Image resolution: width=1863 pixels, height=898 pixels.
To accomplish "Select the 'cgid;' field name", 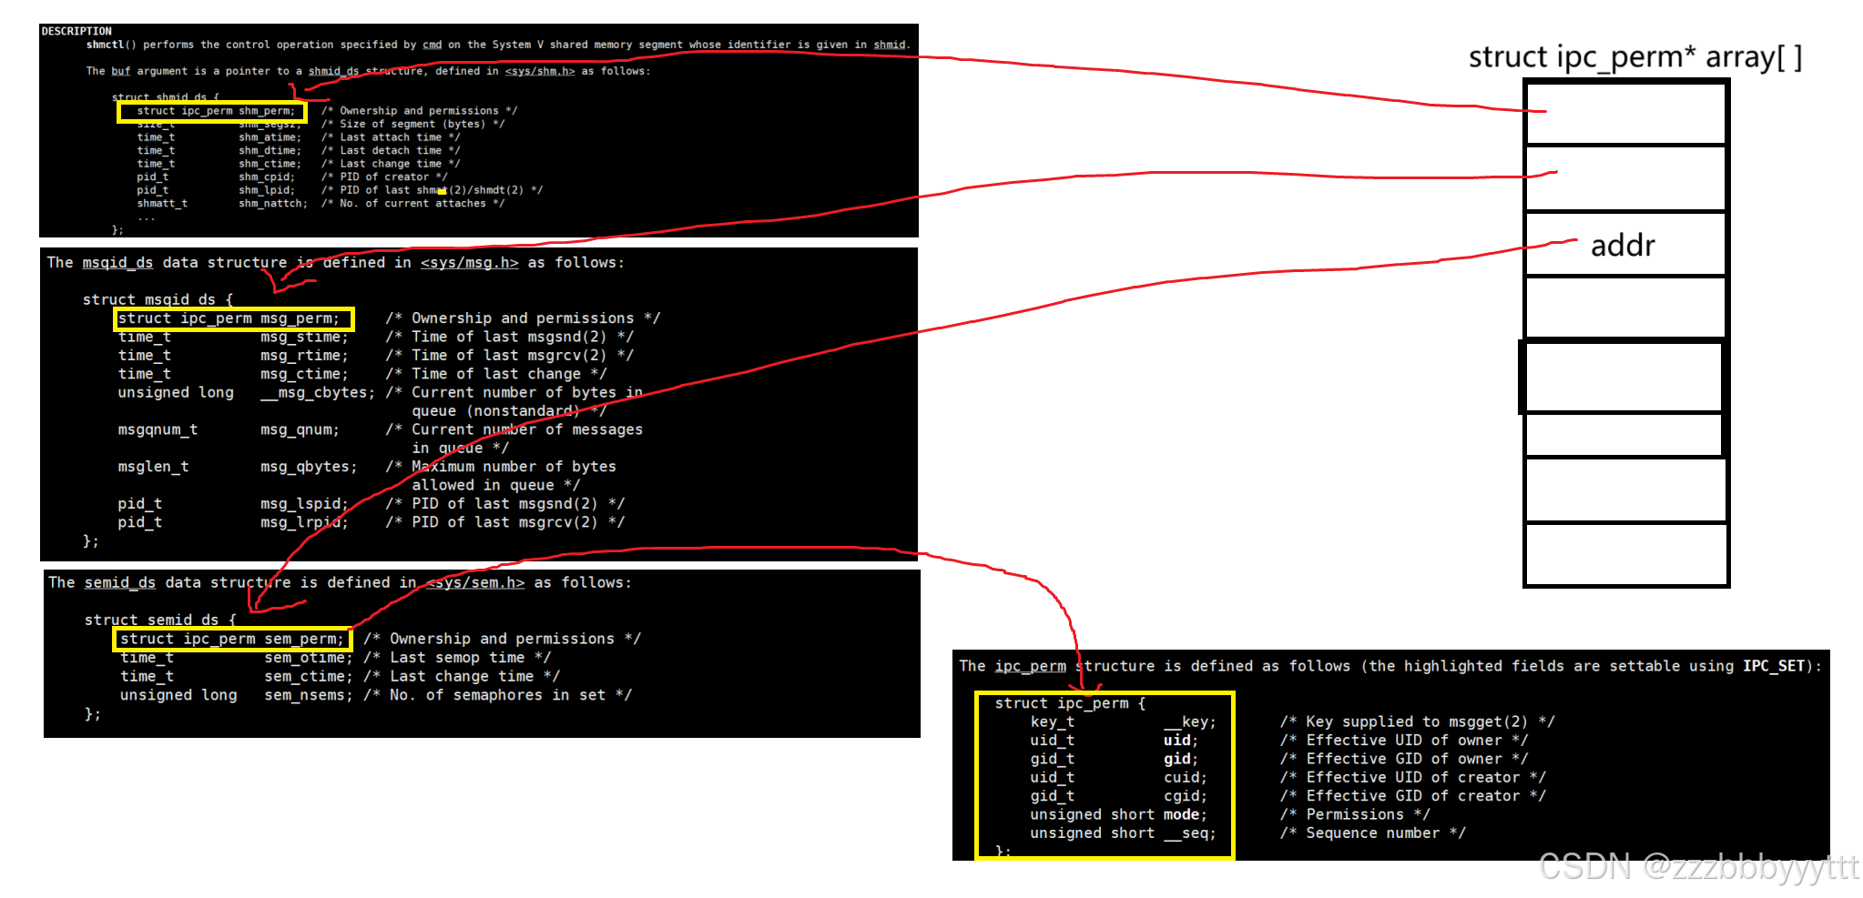I will (x=1186, y=796).
